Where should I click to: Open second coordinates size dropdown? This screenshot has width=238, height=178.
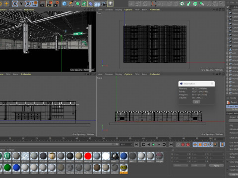point(198,165)
